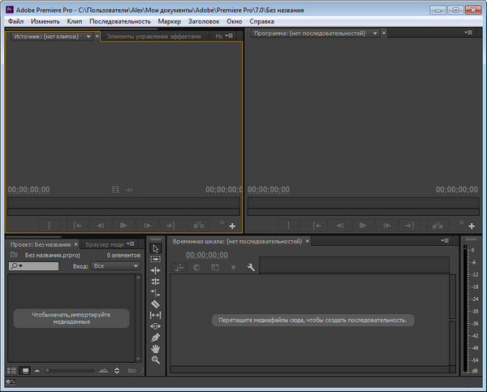Click Add Marker icon in timeline
This screenshot has height=392, width=487.
click(233, 268)
